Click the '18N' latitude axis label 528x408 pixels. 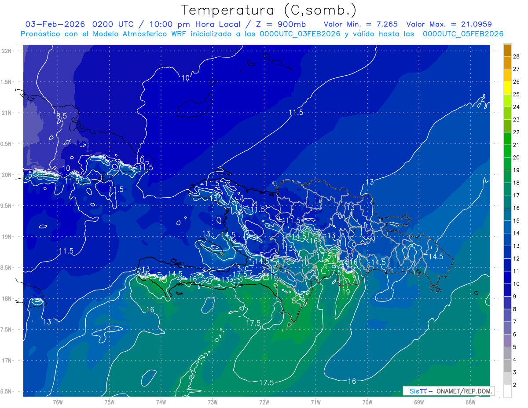[7, 298]
